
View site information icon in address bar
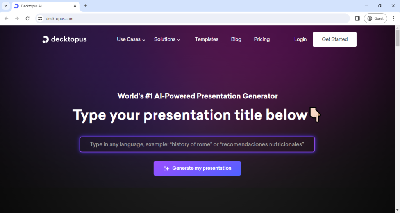[x=40, y=18]
